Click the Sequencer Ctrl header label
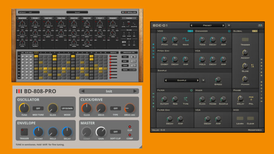274x154 pixels. [x=129, y=53]
